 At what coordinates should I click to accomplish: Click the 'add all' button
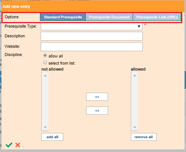[52, 137]
